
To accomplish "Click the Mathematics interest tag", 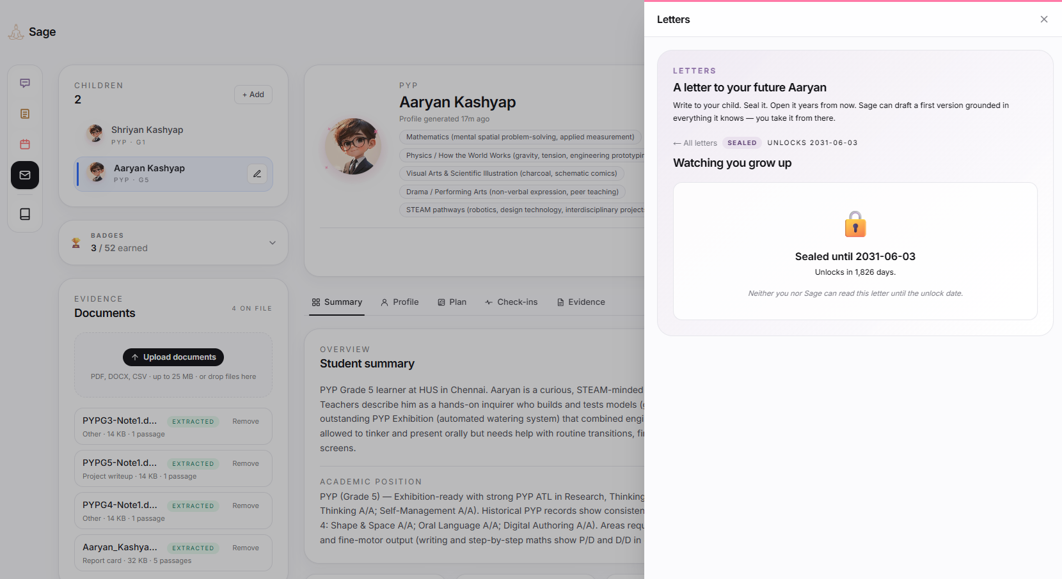I will pos(520,137).
